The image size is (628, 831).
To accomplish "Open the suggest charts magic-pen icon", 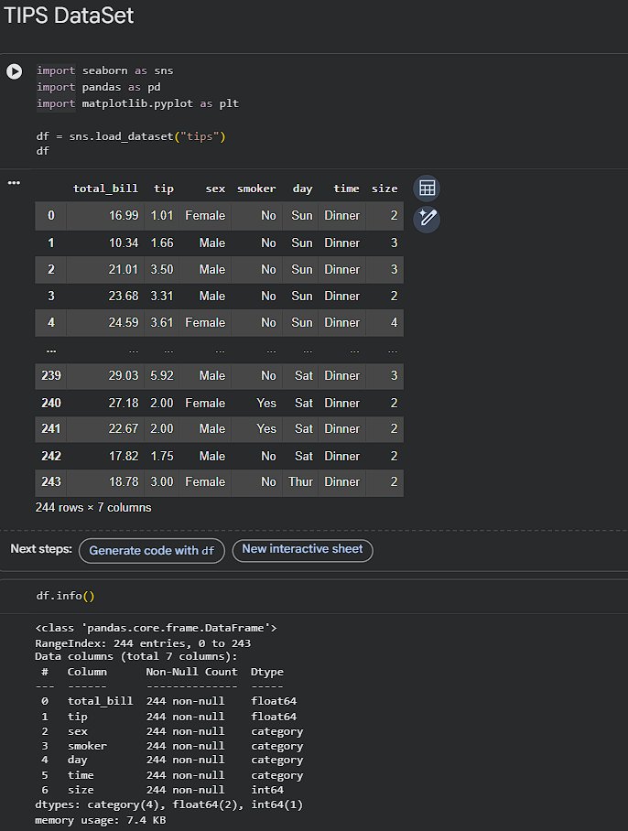I will [x=427, y=219].
